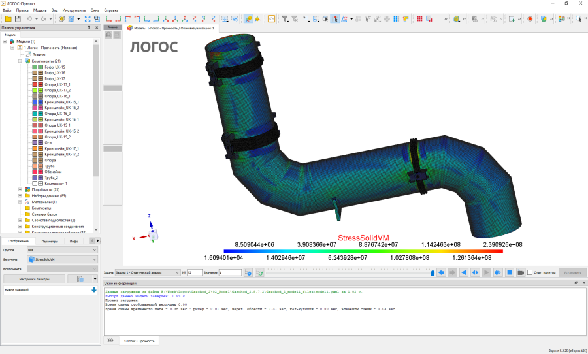This screenshot has width=588, height=354.
Task: Expand the Подобласти (23) node
Action: 20,190
